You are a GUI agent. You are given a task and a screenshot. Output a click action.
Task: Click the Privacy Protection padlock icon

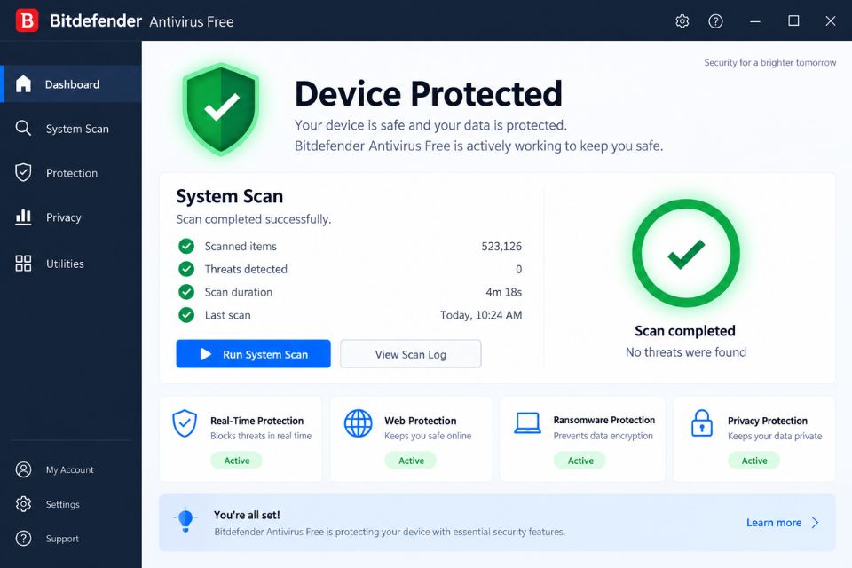pyautogui.click(x=701, y=423)
